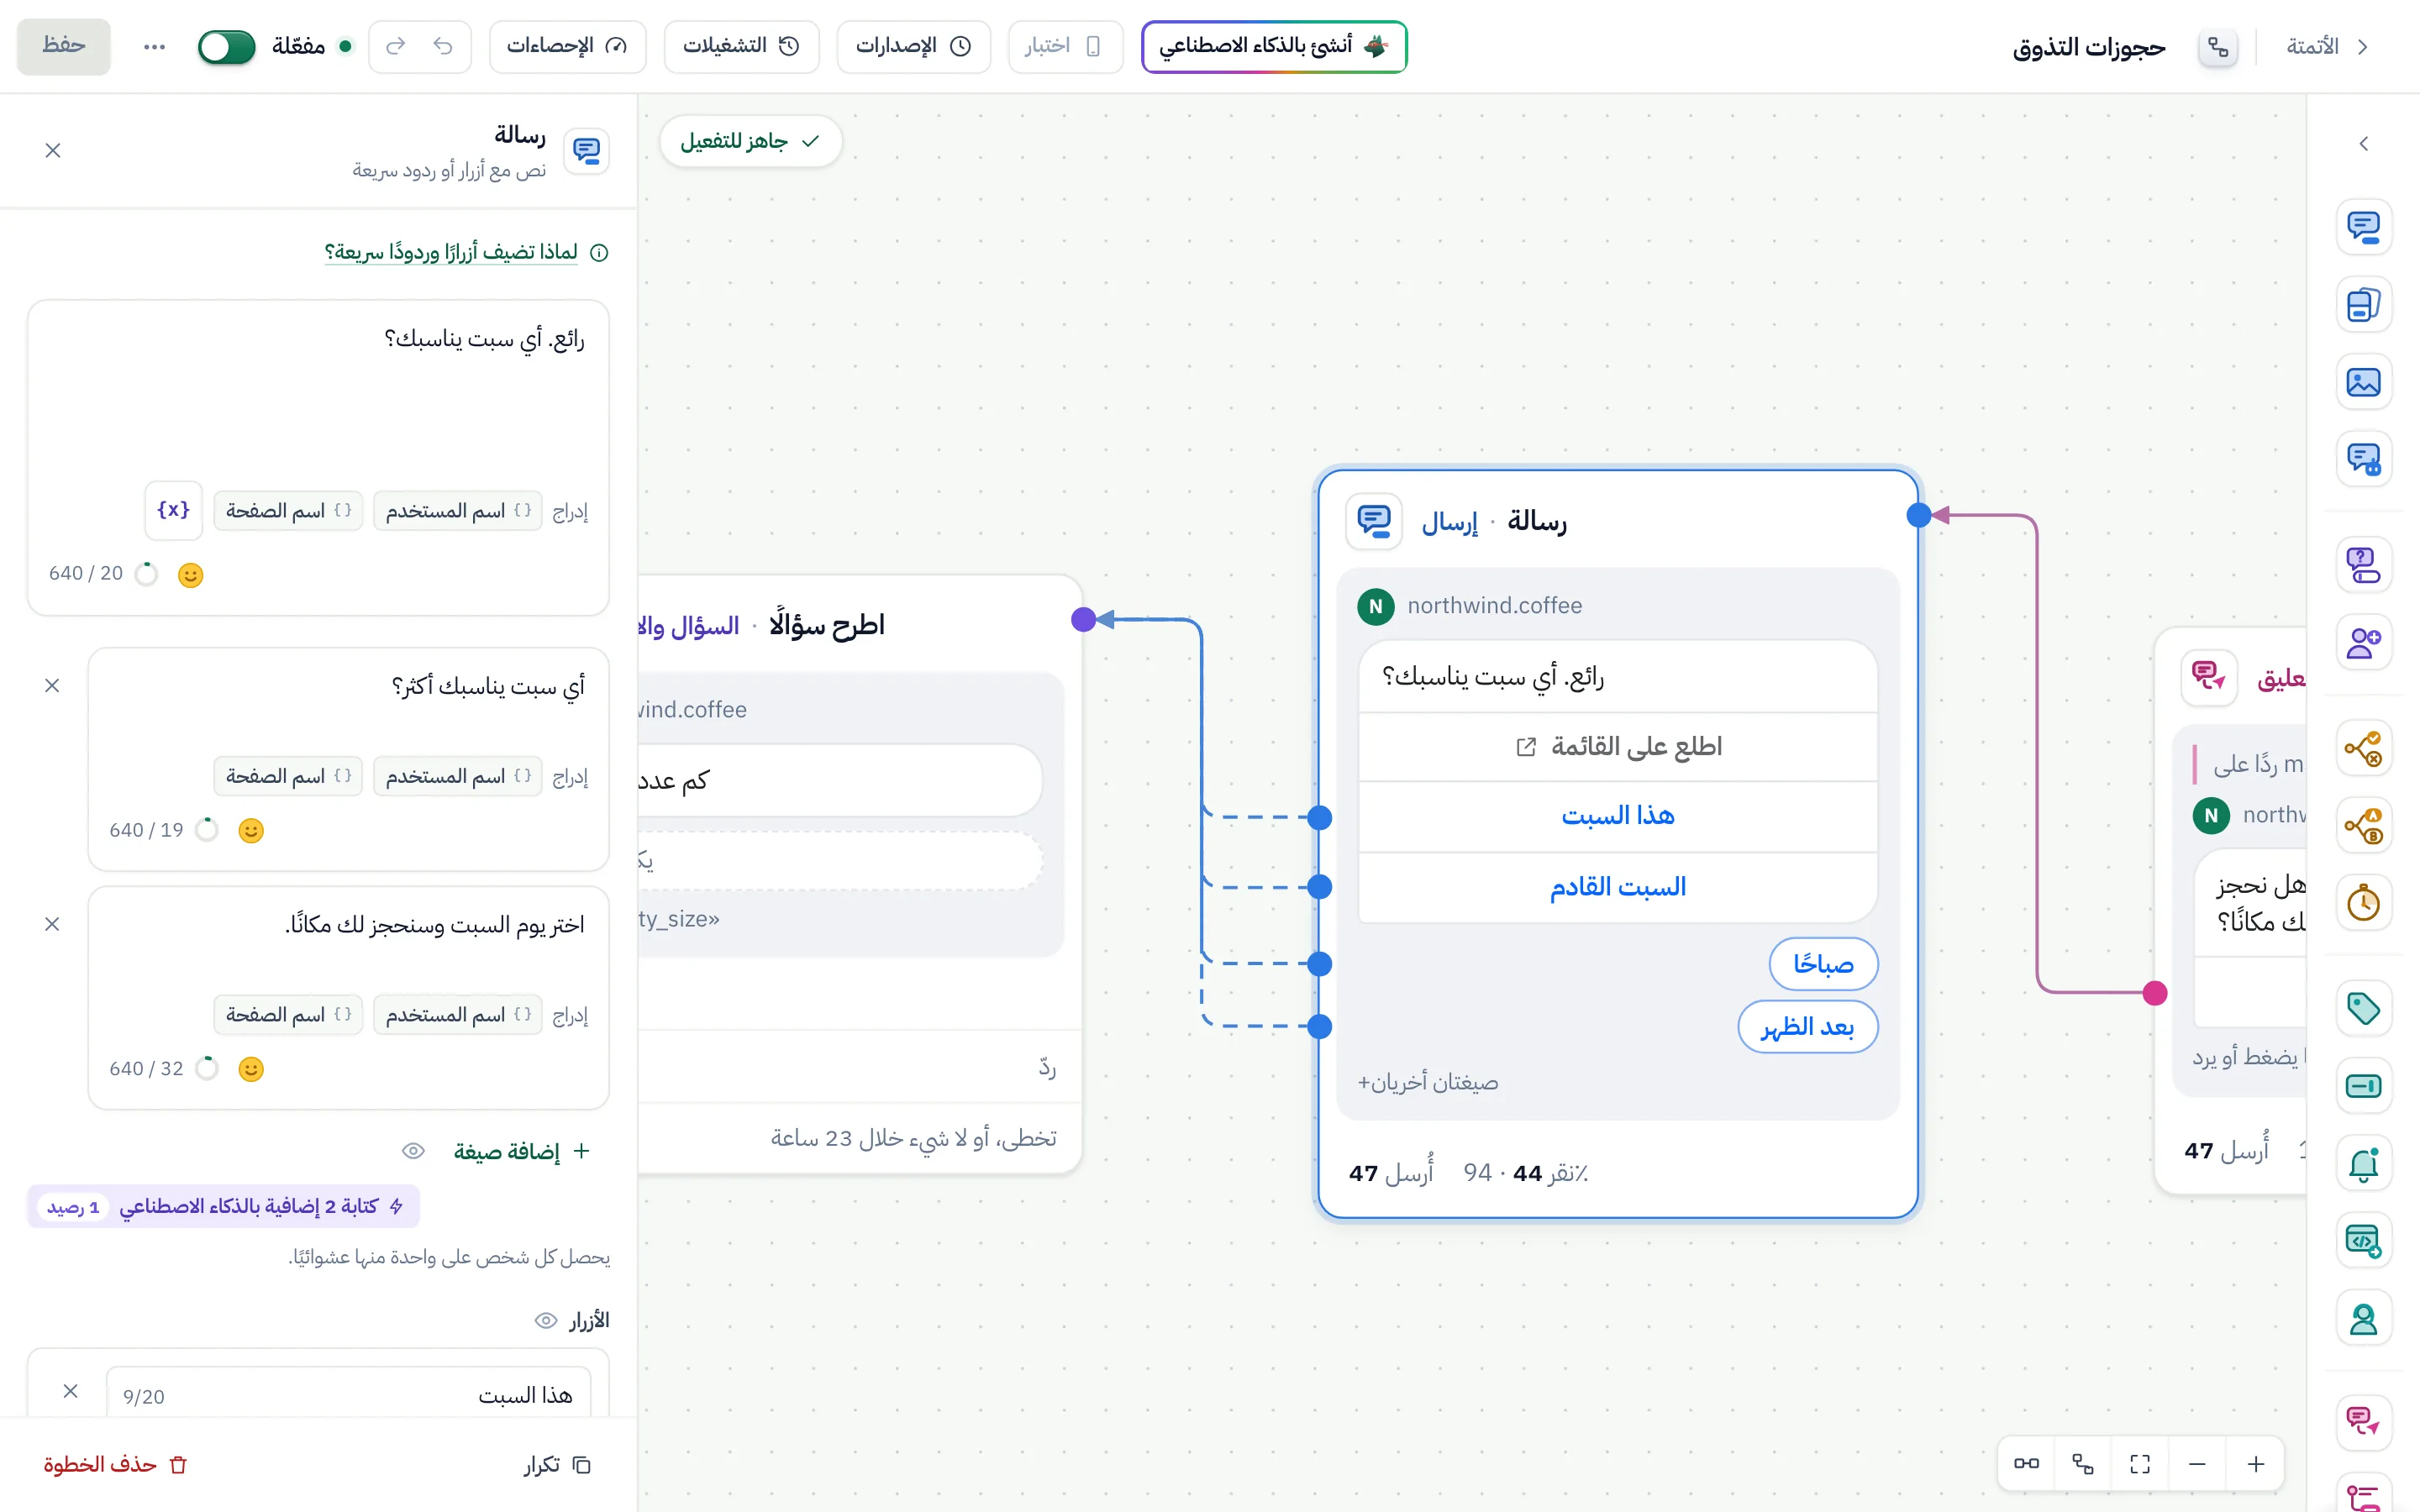The height and width of the screenshot is (1512, 2420).
Task: Toggle the eye icon next to the Buttons section
Action: (x=546, y=1321)
